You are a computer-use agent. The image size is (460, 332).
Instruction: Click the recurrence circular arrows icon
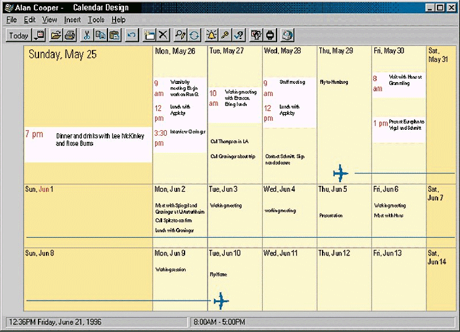click(195, 36)
